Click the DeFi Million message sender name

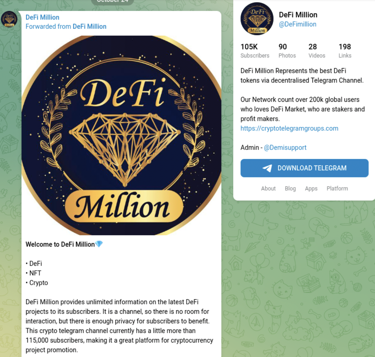42,17
